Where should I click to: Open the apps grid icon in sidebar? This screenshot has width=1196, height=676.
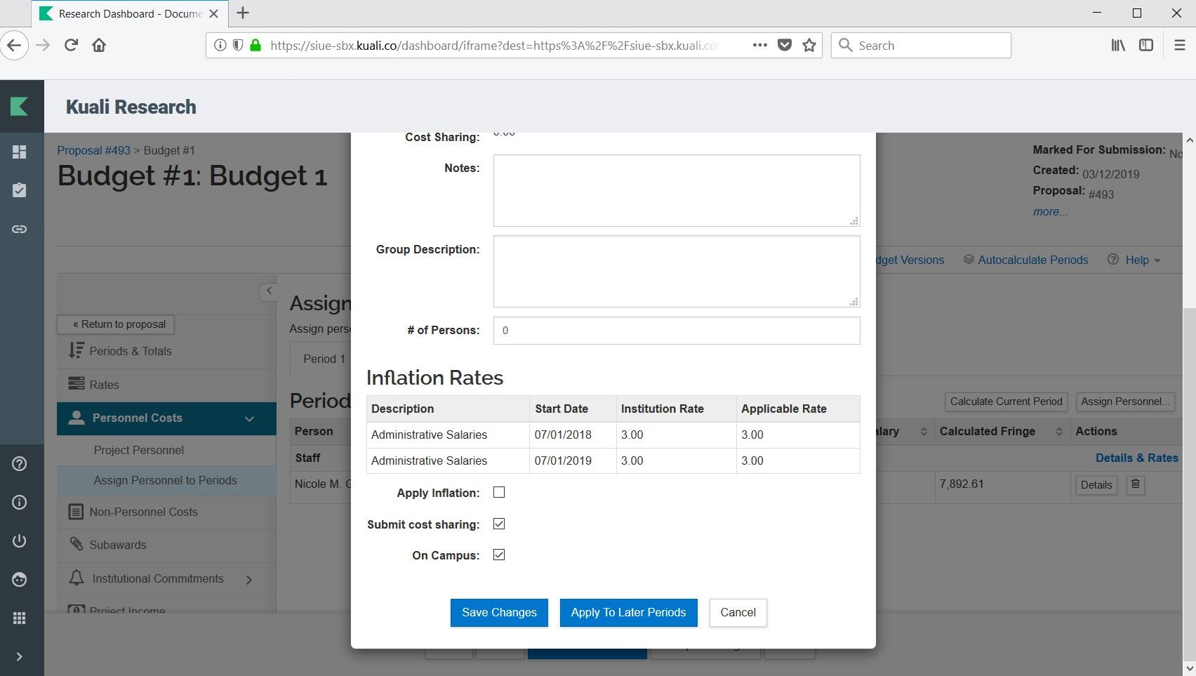click(x=20, y=618)
